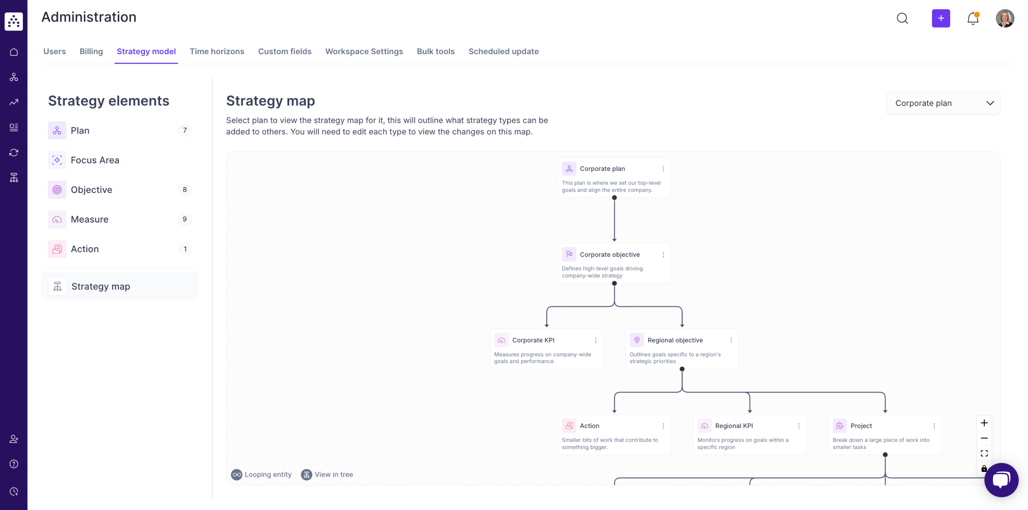The width and height of the screenshot is (1028, 510).
Task: Open the notifications bell
Action: point(973,18)
